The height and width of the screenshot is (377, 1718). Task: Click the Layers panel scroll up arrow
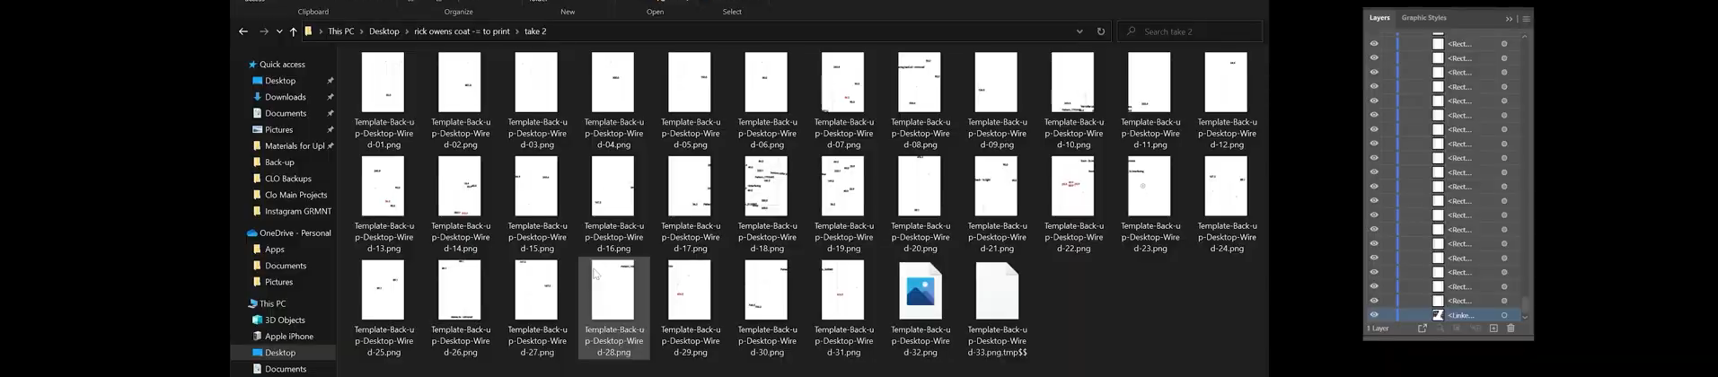pyautogui.click(x=1525, y=37)
